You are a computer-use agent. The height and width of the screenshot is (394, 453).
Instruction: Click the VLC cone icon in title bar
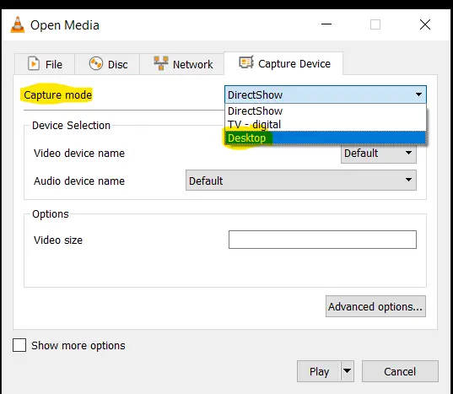coord(18,24)
